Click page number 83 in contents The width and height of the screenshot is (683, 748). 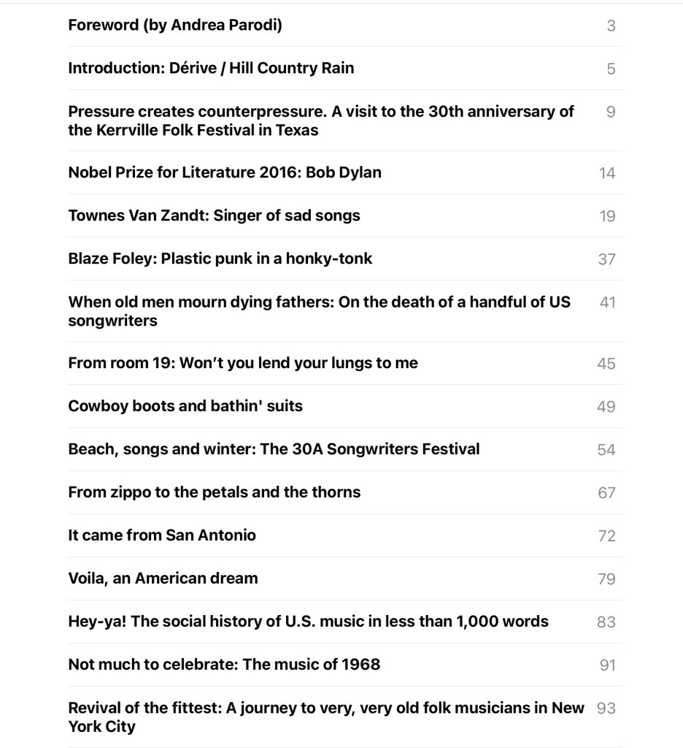pyautogui.click(x=606, y=622)
